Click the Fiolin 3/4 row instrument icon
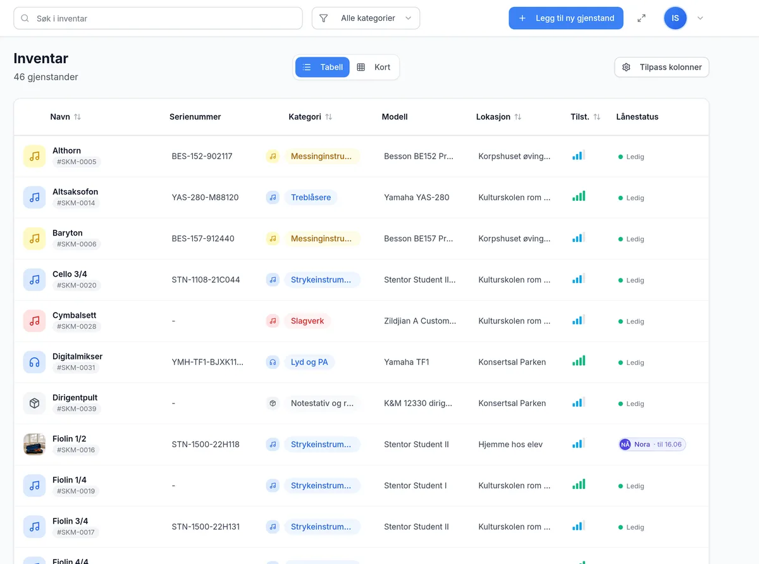This screenshot has height=564, width=759. pos(34,526)
